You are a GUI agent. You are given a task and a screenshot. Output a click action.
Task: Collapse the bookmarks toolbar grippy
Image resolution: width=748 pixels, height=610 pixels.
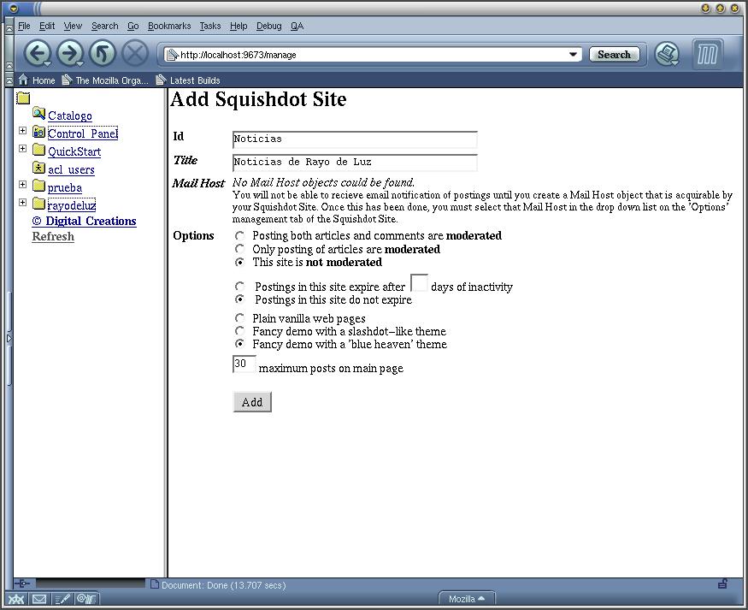(x=9, y=80)
